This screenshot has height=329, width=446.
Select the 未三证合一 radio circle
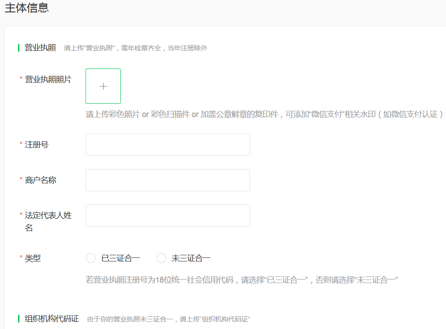161,258
